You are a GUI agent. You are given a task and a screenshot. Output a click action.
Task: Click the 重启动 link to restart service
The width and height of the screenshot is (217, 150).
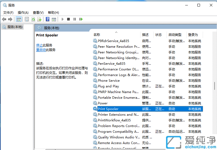point(41,50)
